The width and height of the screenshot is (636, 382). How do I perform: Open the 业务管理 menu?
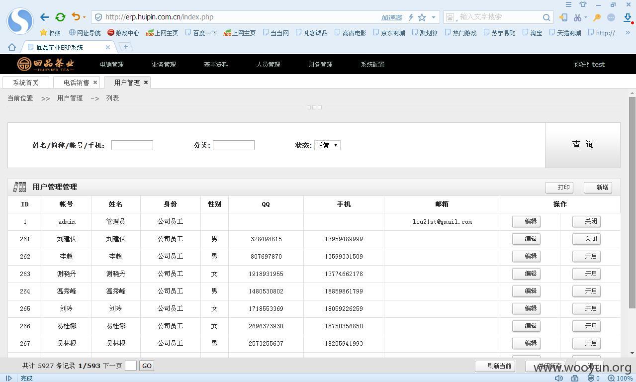164,64
